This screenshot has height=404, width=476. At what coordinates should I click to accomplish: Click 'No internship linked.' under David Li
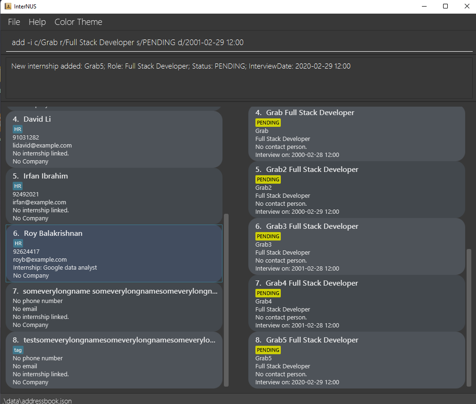click(x=40, y=154)
